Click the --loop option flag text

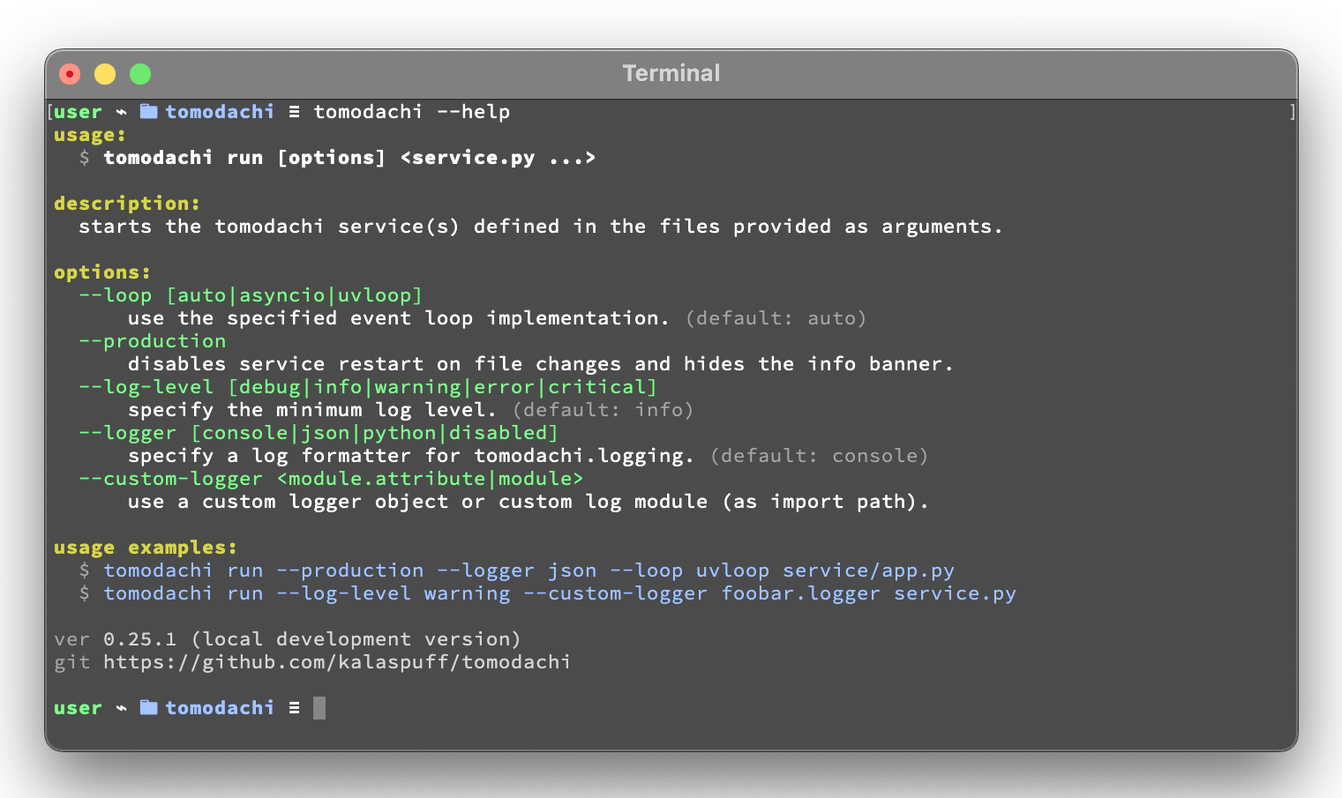[116, 295]
